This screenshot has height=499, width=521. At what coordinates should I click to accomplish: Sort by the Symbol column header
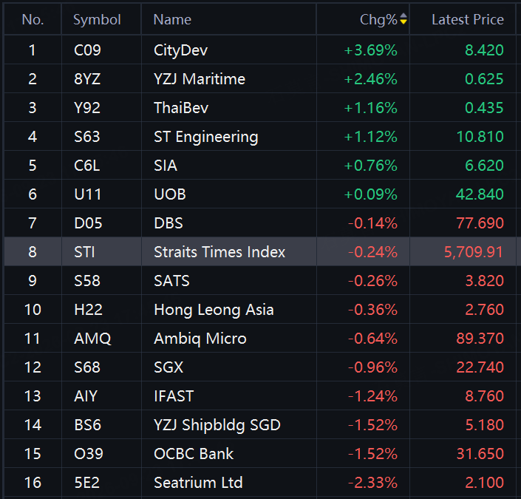(x=97, y=20)
